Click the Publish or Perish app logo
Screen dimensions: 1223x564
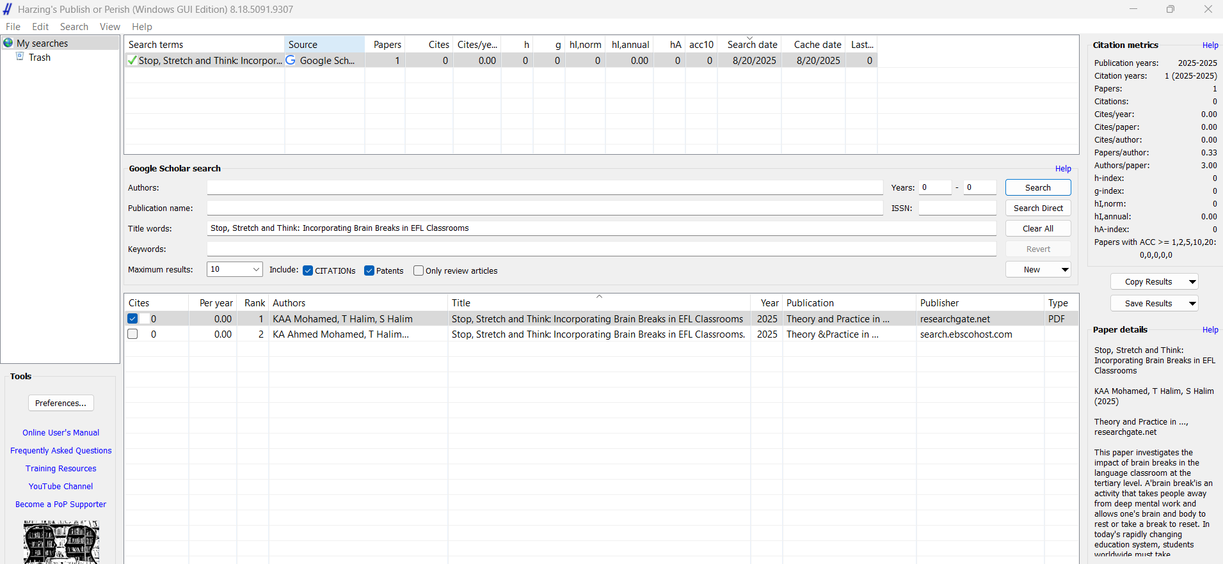click(x=8, y=9)
